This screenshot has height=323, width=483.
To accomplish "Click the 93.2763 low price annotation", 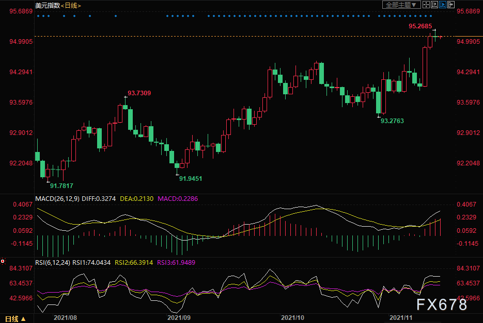I will 392,121.
